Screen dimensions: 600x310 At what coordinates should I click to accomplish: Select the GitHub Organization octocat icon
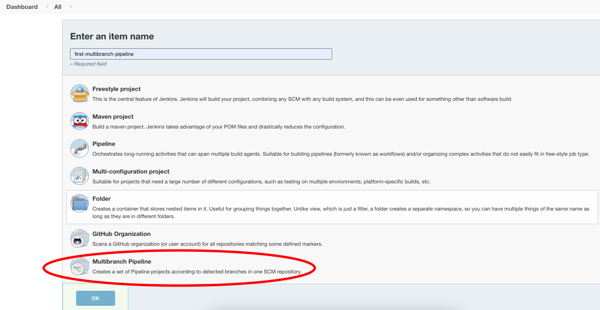[79, 238]
